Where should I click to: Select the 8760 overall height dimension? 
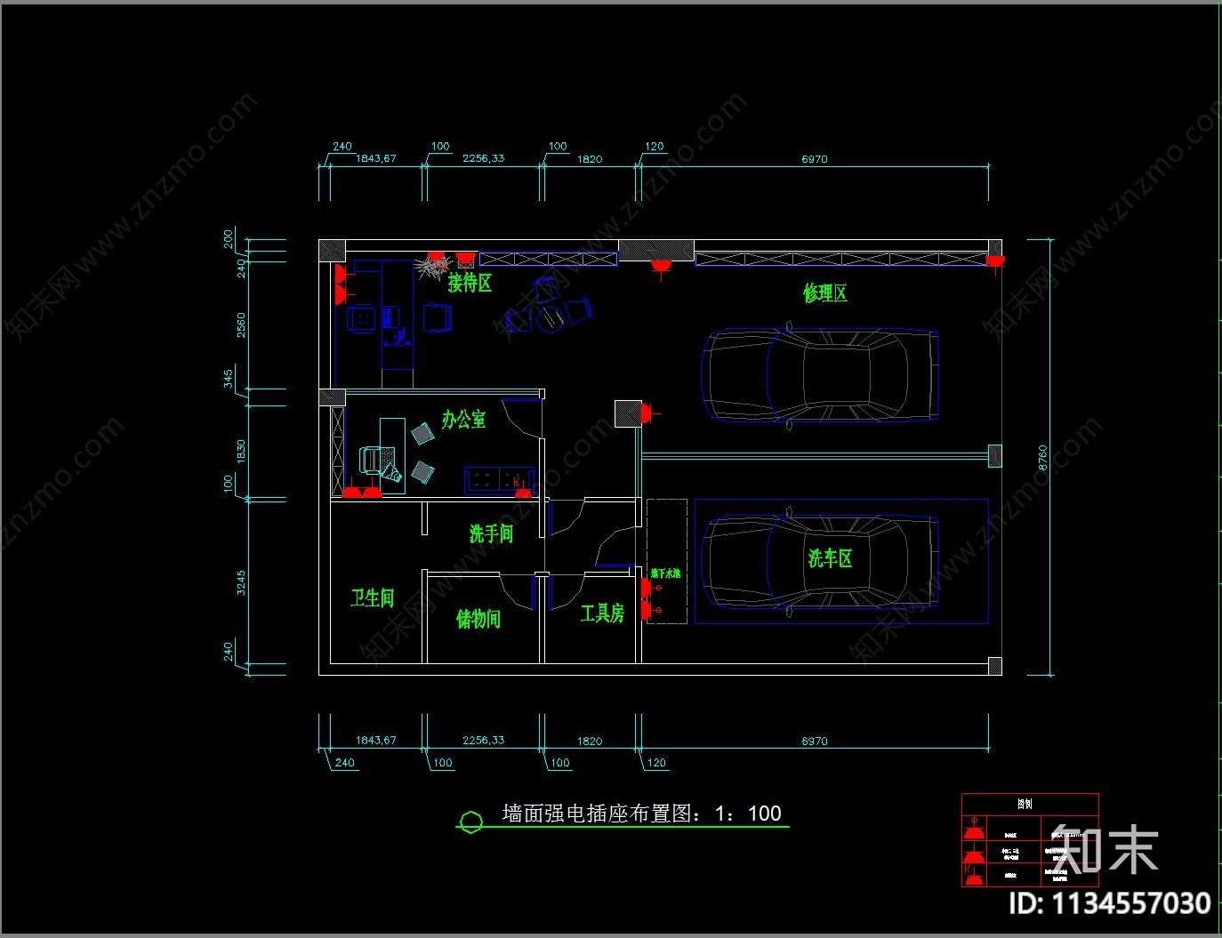1043,458
